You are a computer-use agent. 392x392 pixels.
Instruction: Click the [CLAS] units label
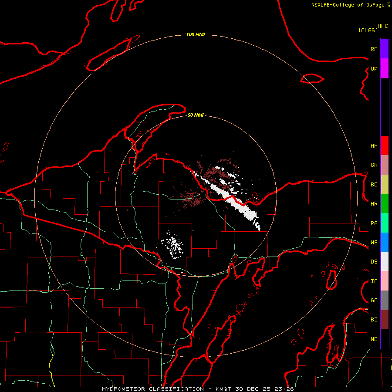[368, 30]
